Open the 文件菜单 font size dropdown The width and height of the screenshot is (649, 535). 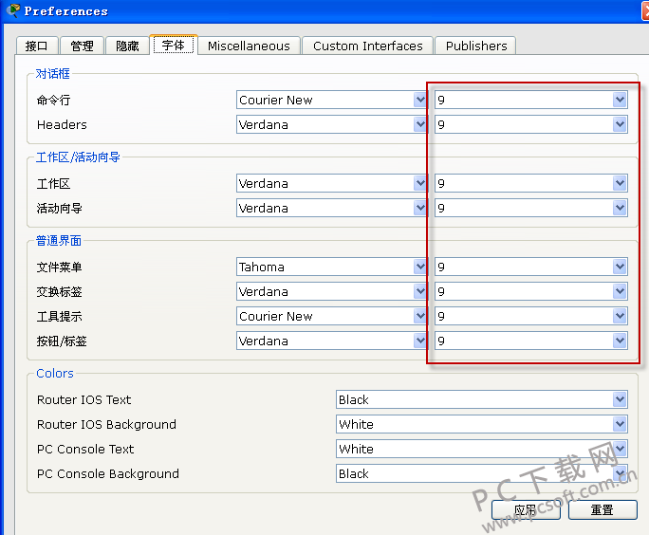[x=531, y=267]
